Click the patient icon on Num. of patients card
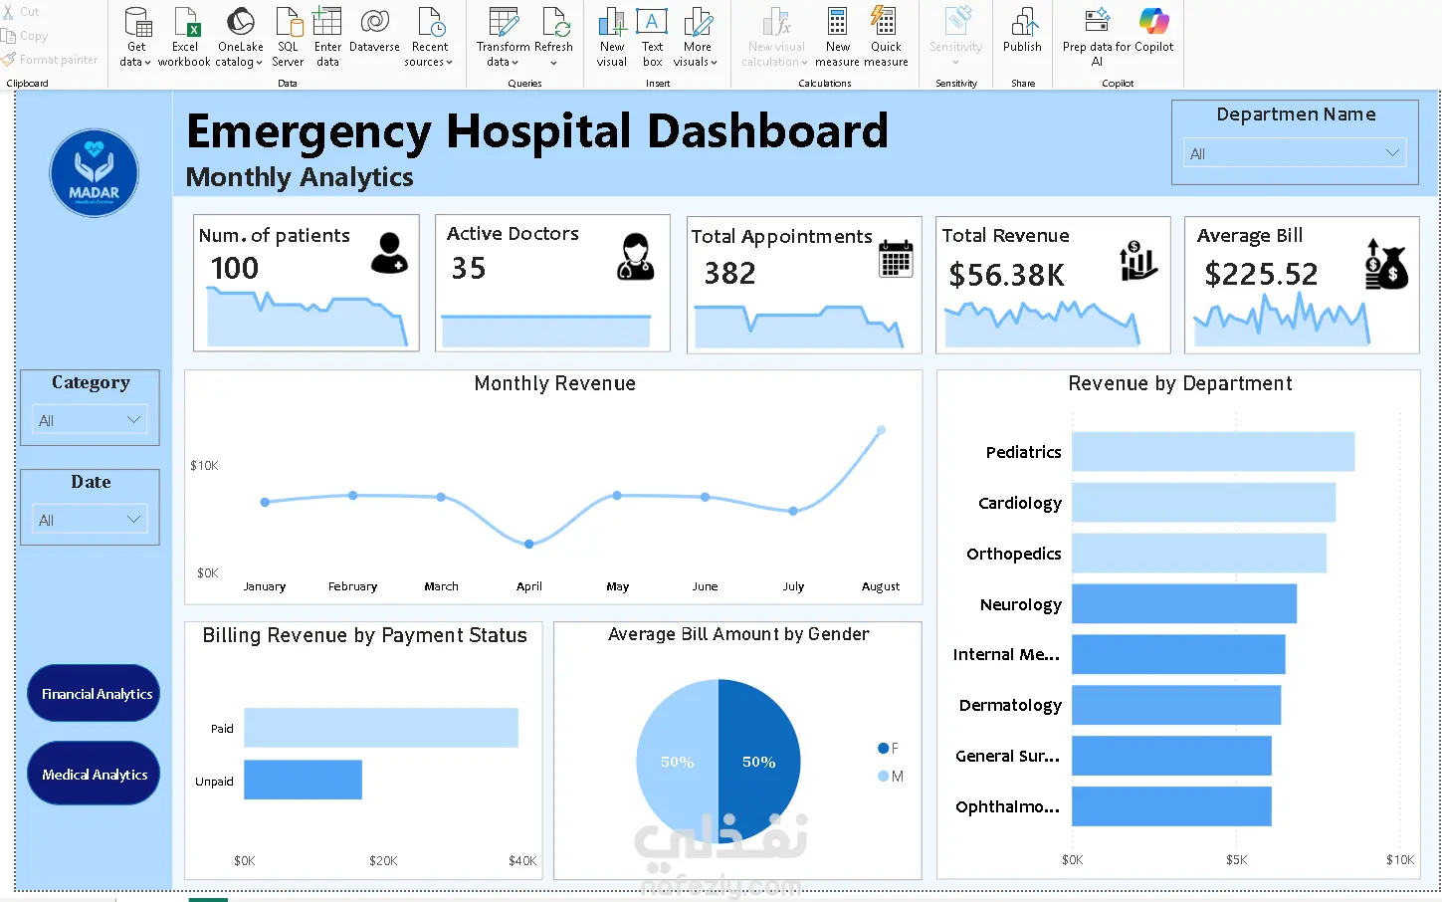 pyautogui.click(x=389, y=253)
